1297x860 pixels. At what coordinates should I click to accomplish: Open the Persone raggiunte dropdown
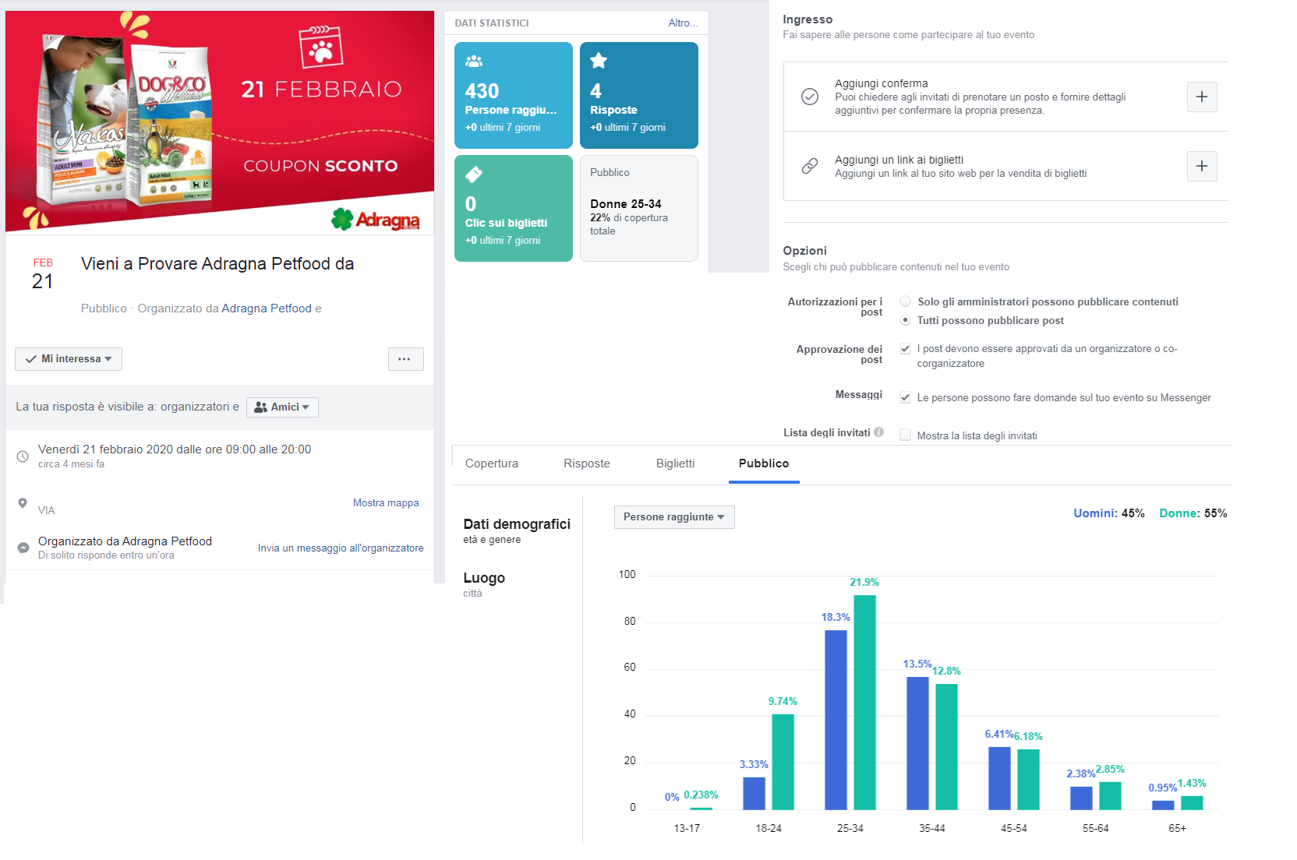(674, 517)
